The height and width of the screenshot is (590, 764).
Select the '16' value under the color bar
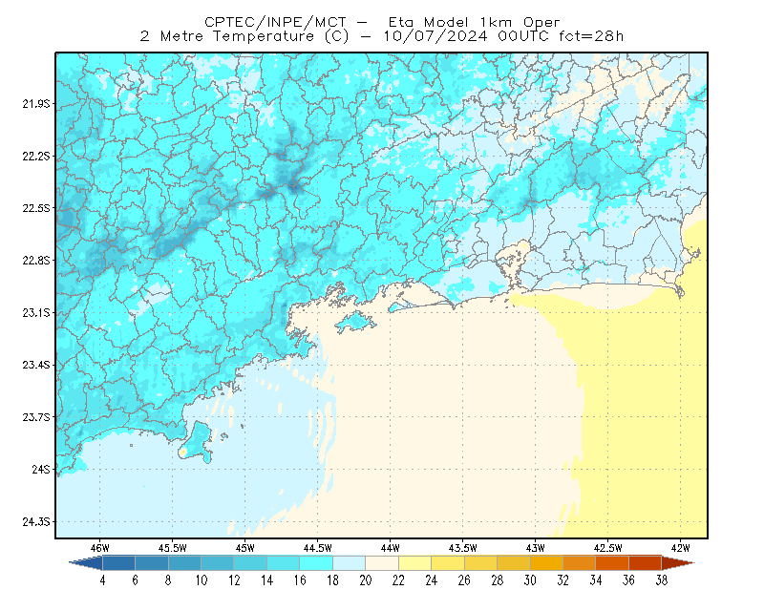[x=300, y=580]
